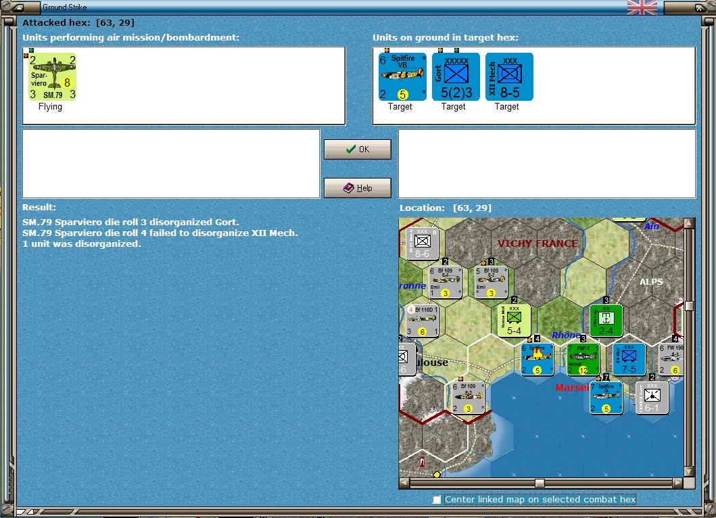
Task: Click the "1 unit was disorganized." line
Action: pos(82,244)
